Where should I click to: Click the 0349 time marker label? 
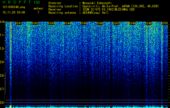[x=148, y=23]
